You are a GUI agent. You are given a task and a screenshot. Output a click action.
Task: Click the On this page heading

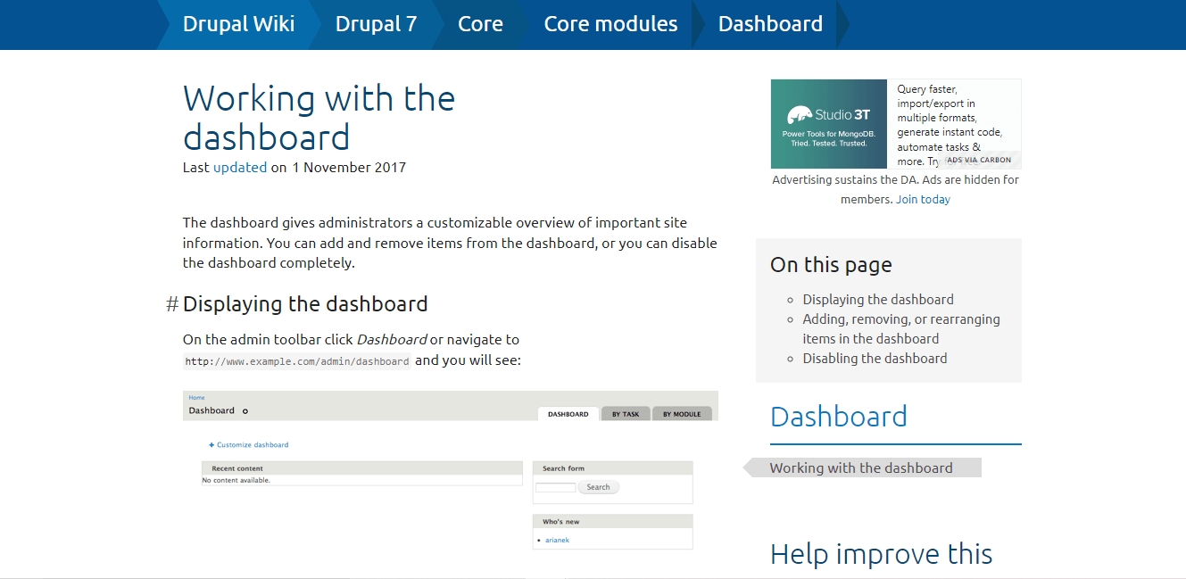pyautogui.click(x=831, y=265)
